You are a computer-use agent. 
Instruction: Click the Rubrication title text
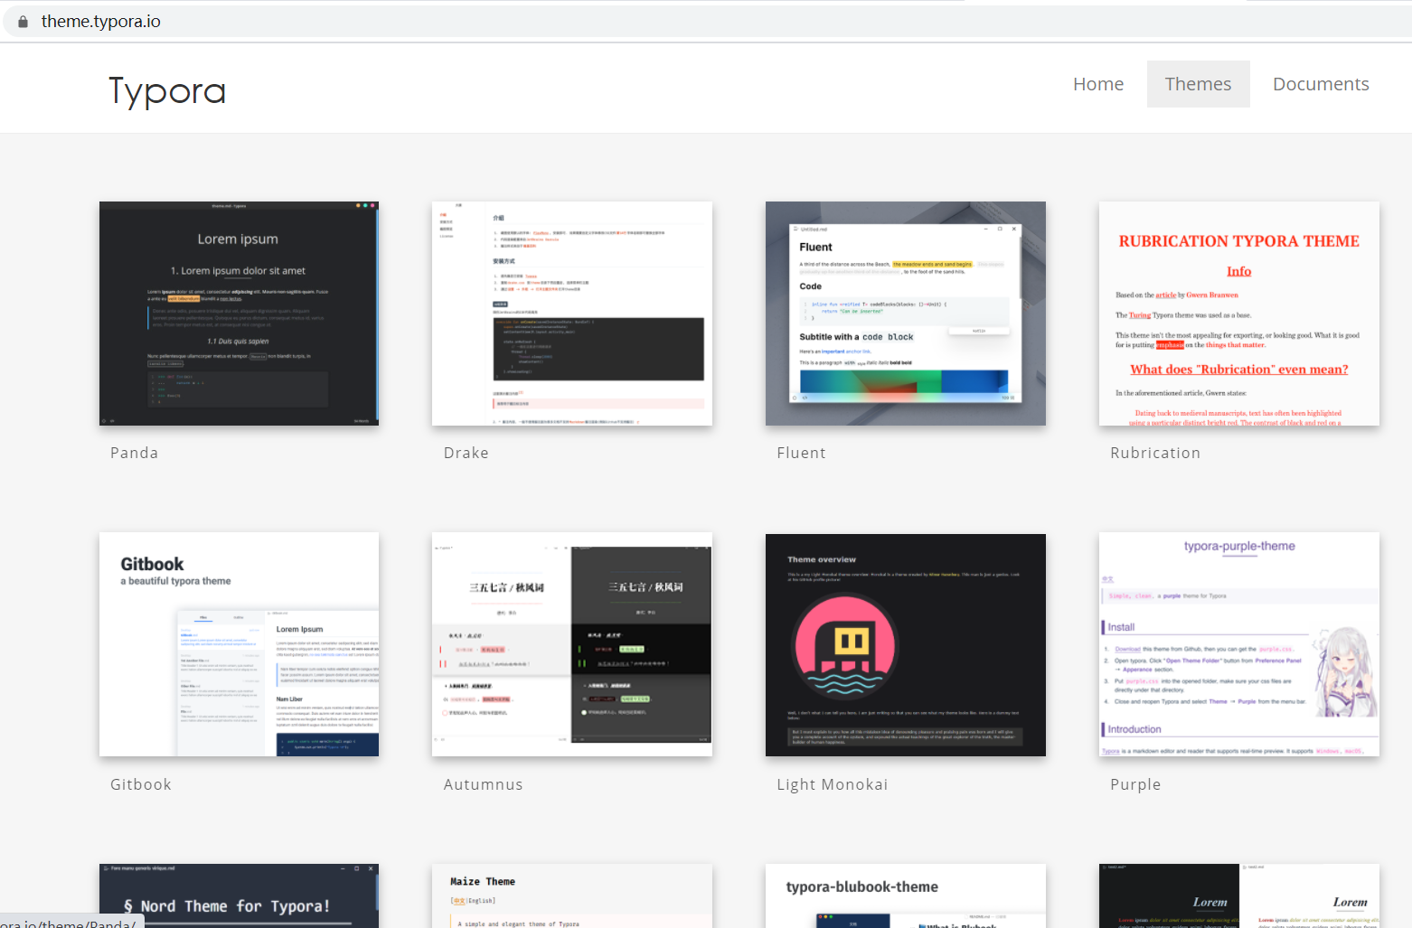coord(1155,453)
